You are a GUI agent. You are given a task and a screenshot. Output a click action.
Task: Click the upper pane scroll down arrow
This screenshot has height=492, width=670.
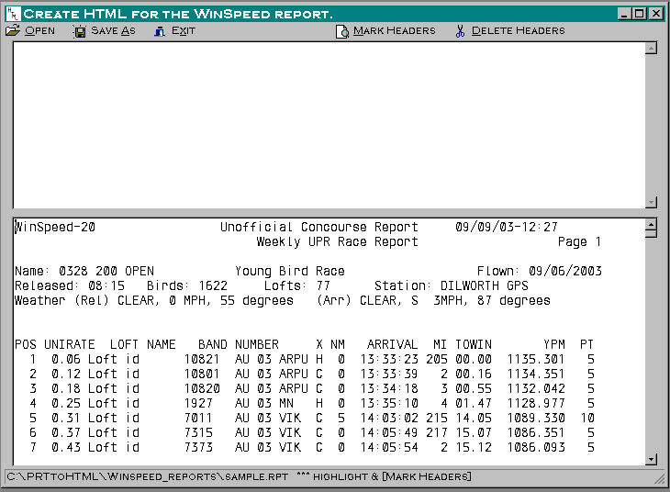(x=651, y=202)
